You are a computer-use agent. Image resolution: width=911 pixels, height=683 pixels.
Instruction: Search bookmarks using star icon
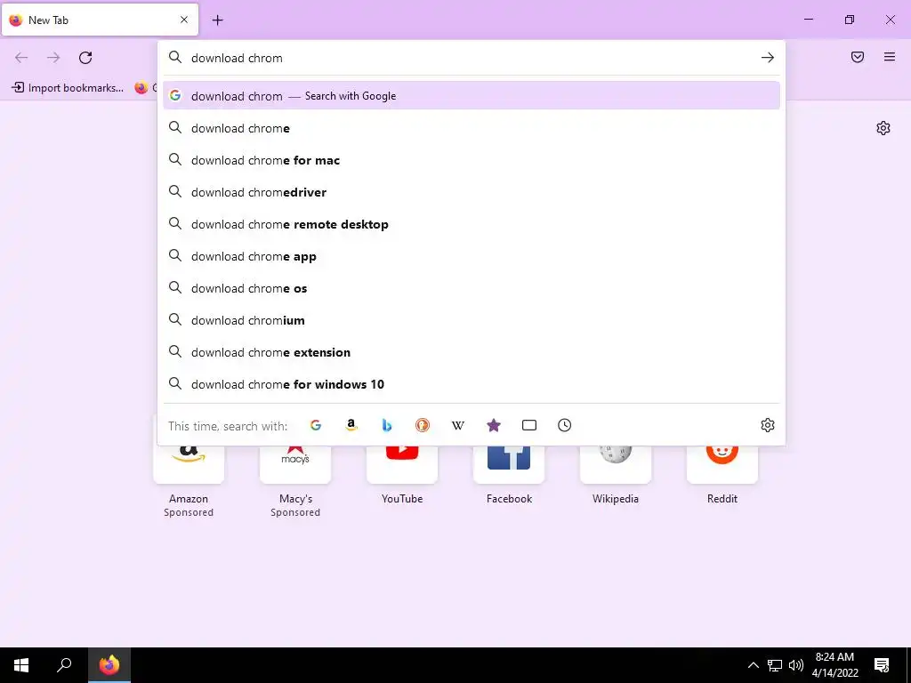click(493, 425)
